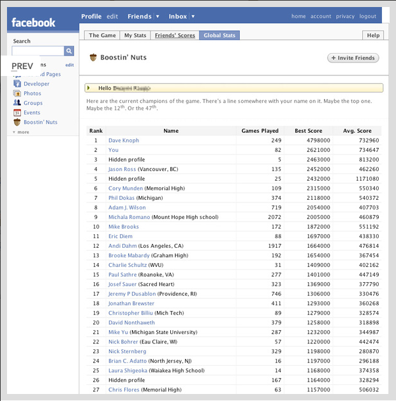This screenshot has width=396, height=401.
Task: Select the Global Stats tab
Action: (x=219, y=35)
